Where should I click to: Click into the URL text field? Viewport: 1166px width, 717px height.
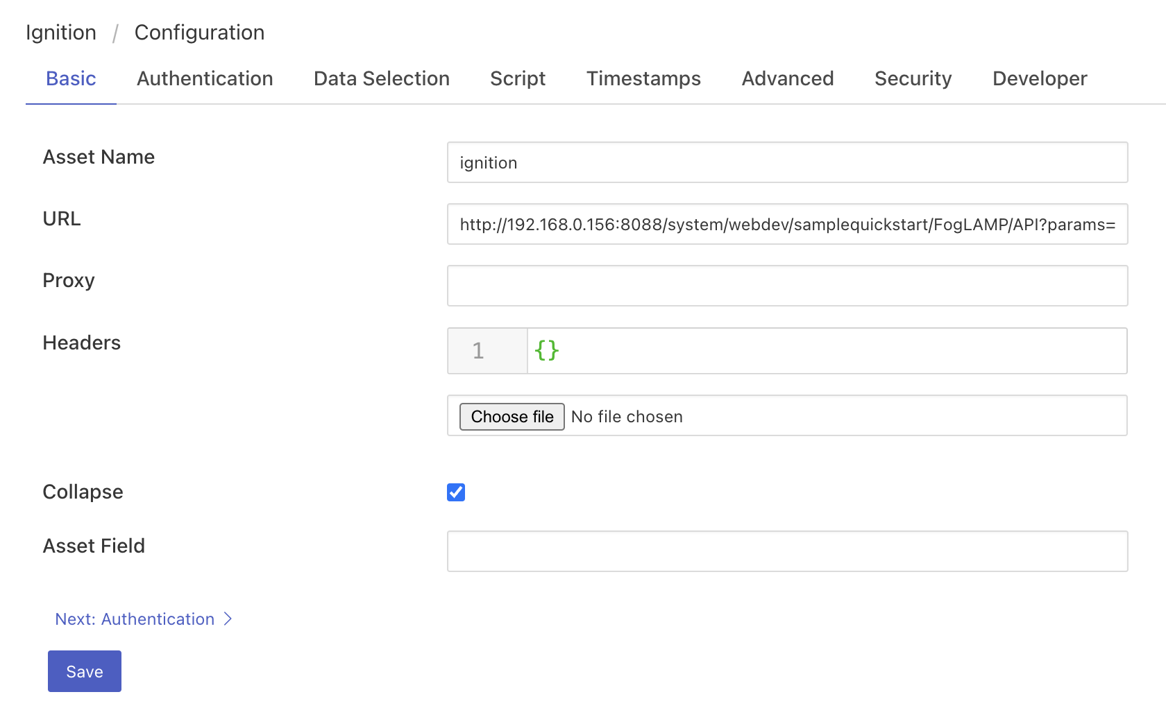787,225
